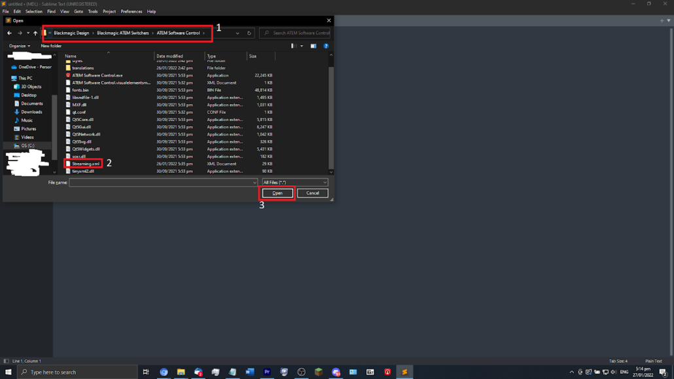Image resolution: width=674 pixels, height=379 pixels.
Task: Open the Preferences menu
Action: (x=132, y=11)
